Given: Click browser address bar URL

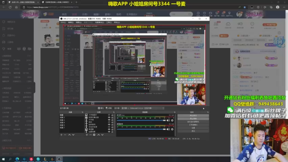Looking at the screenshot, I should click(x=53, y=7).
